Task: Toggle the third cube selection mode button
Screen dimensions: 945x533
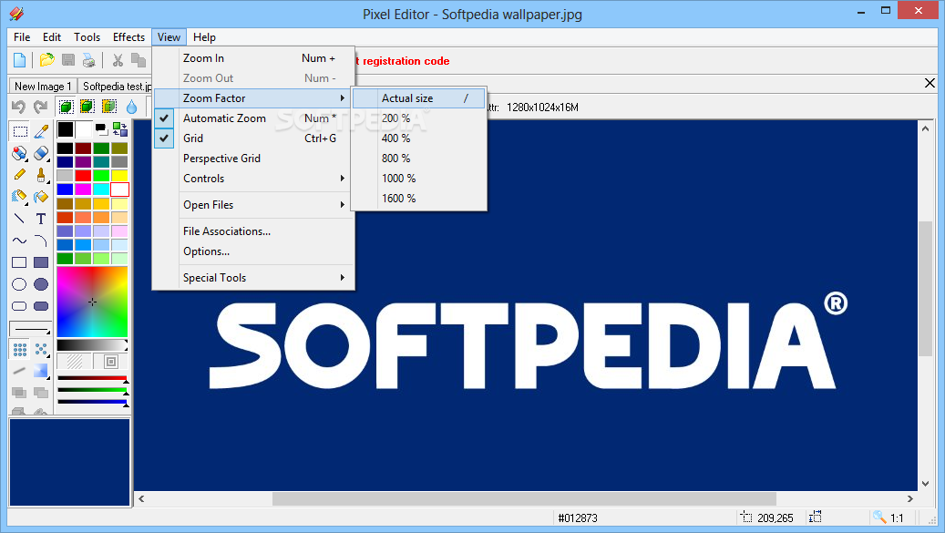Action: click(x=109, y=107)
